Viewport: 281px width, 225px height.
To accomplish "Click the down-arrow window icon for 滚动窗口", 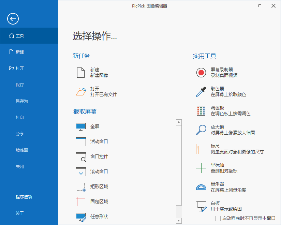I will point(80,171).
